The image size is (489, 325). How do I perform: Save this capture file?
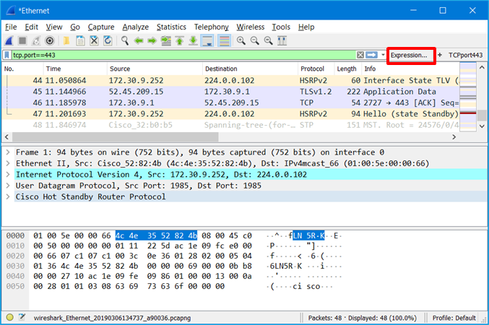(x=80, y=40)
